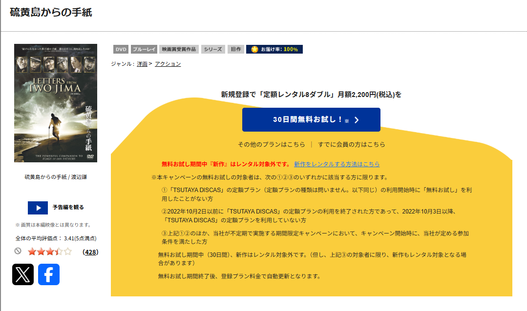Click the page title 硫黄島からの手紙
527x311 pixels.
51,12
